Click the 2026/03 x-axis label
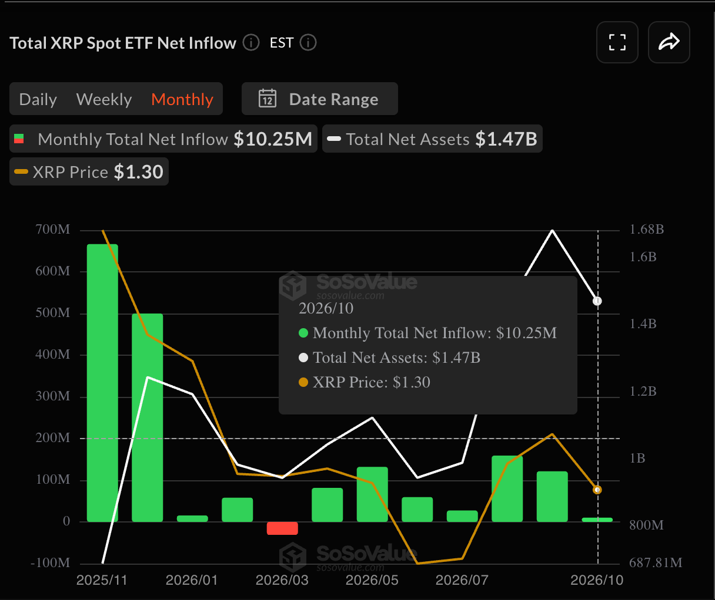Screen dimensions: 715x600 [x=282, y=580]
